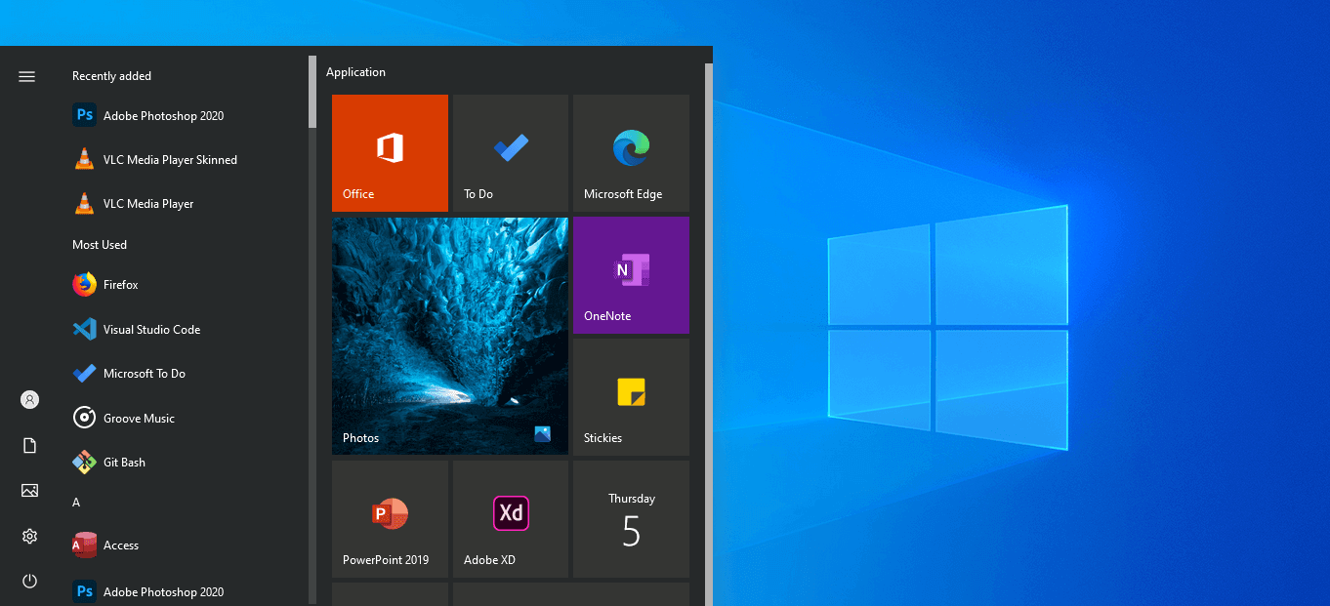Open the Adobe XD tile
1330x606 pixels.
point(511,519)
